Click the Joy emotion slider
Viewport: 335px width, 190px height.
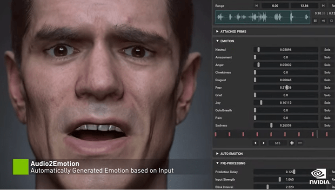coord(286,103)
